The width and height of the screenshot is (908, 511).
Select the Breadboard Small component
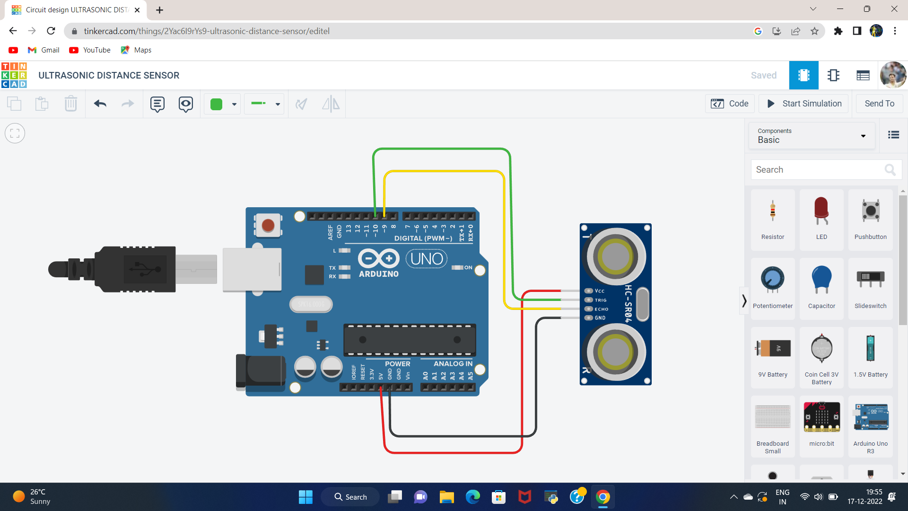coord(773,427)
